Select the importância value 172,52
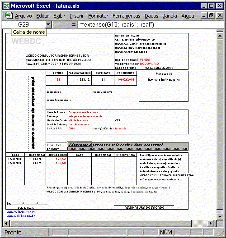 (x=61, y=159)
